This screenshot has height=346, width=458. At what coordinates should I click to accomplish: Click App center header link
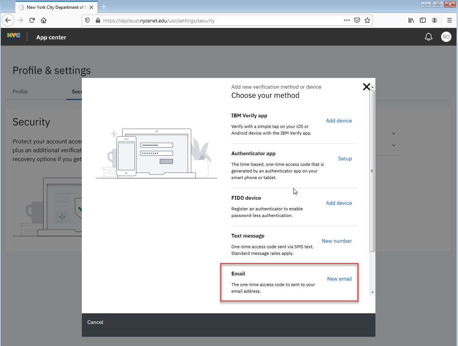click(x=51, y=38)
